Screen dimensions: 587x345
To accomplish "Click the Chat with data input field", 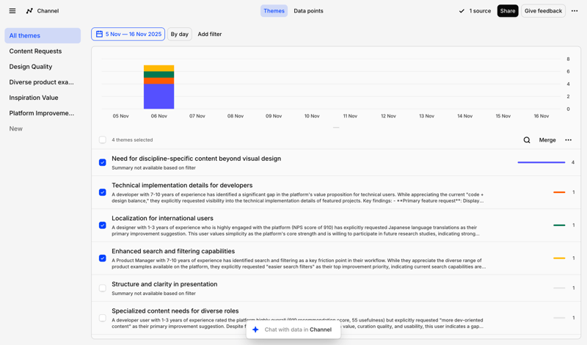I will pos(298,330).
